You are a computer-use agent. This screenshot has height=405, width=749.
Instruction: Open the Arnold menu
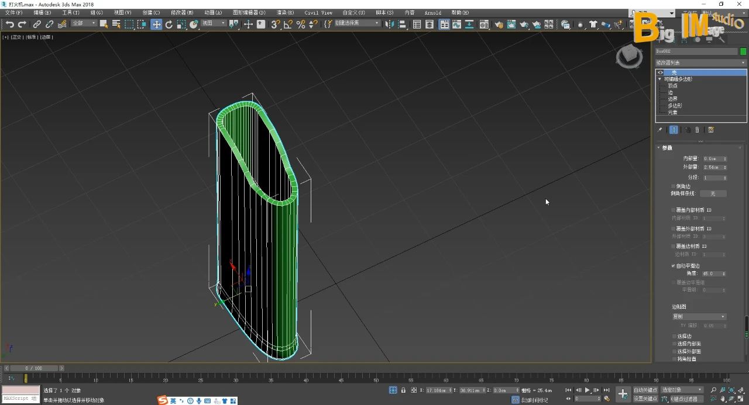point(432,12)
